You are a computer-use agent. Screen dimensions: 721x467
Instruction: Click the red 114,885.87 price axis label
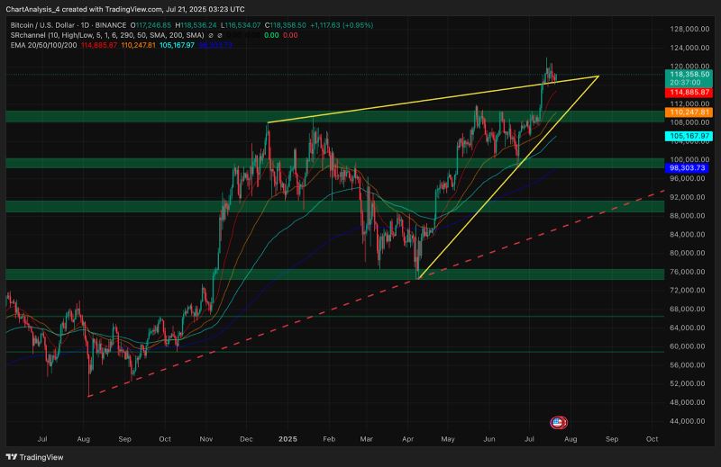pyautogui.click(x=689, y=92)
